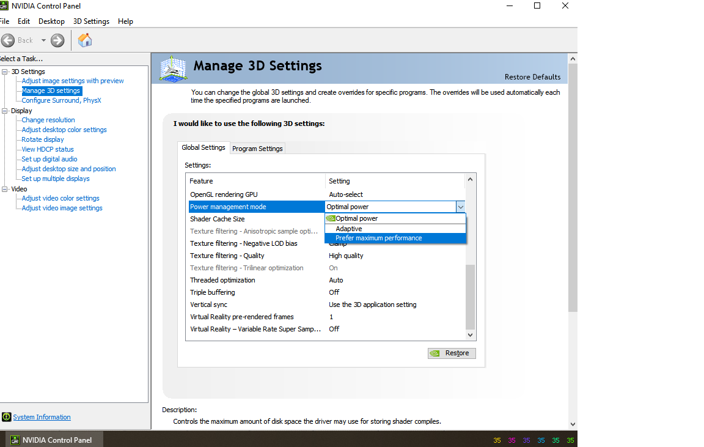
Task: Open the Desktop menu
Action: (x=51, y=21)
